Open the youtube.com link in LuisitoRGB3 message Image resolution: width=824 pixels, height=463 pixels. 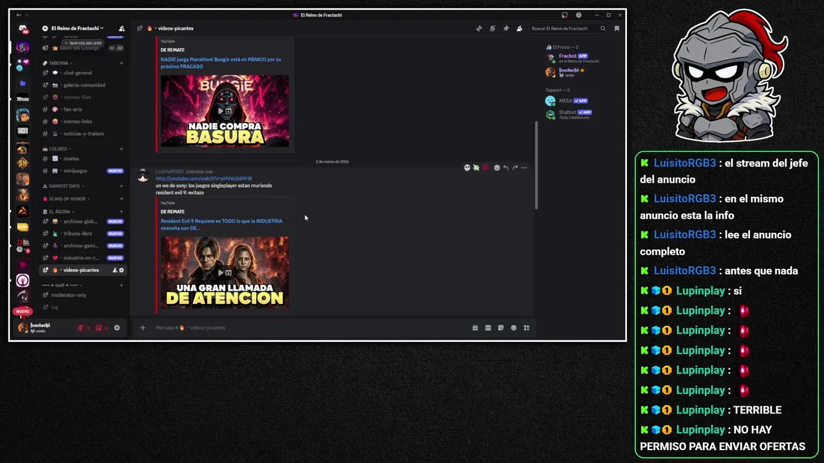[x=203, y=179]
